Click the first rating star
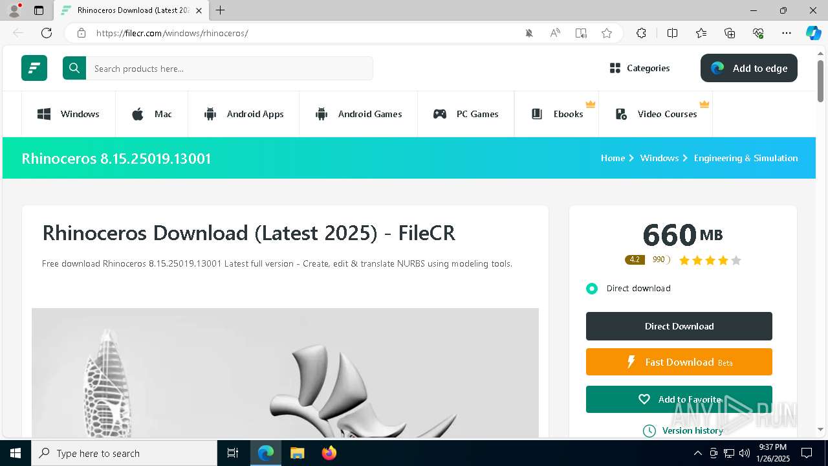This screenshot has width=828, height=466. 685,260
